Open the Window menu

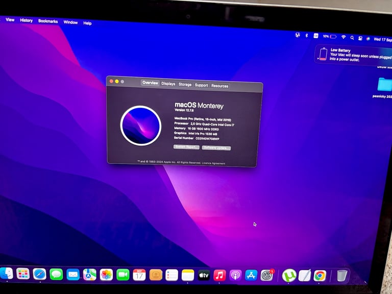click(70, 22)
